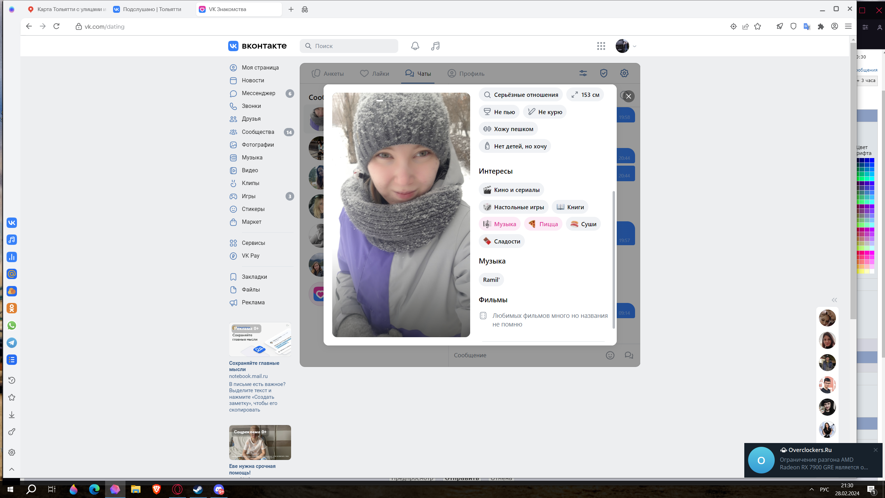Screen dimensions: 885x498
Task: Click the emoji smiley in message field
Action: 610,355
